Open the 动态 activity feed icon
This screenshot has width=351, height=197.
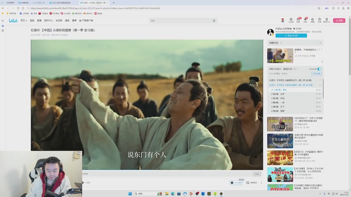click(305, 20)
